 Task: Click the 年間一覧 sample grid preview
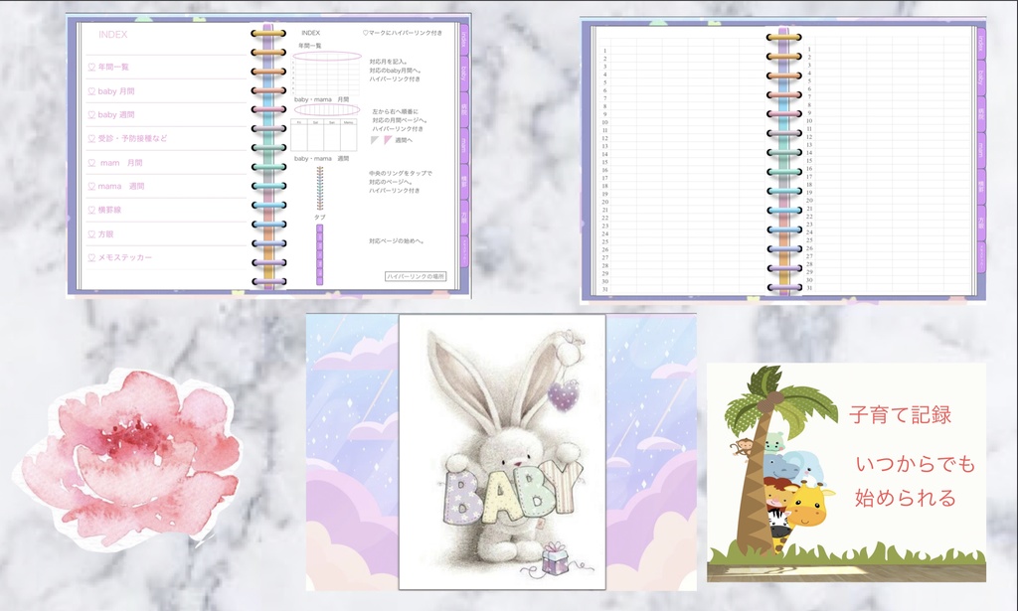[x=326, y=74]
